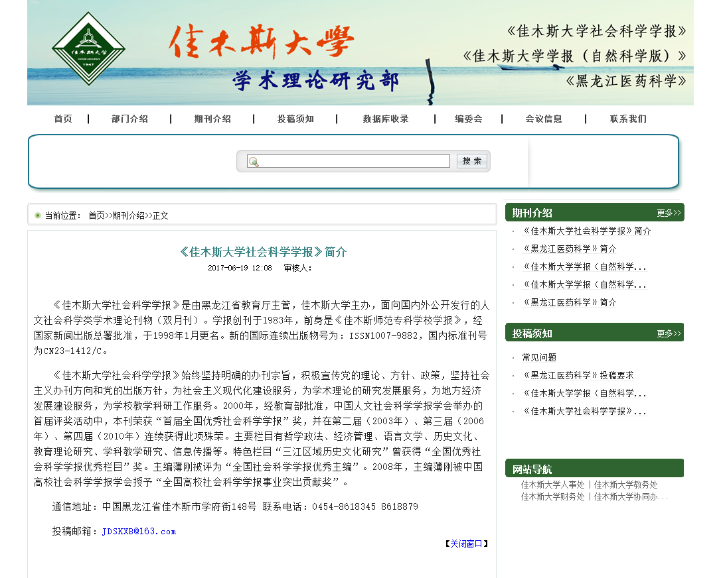Open the 会议信息 menu item

coord(544,119)
